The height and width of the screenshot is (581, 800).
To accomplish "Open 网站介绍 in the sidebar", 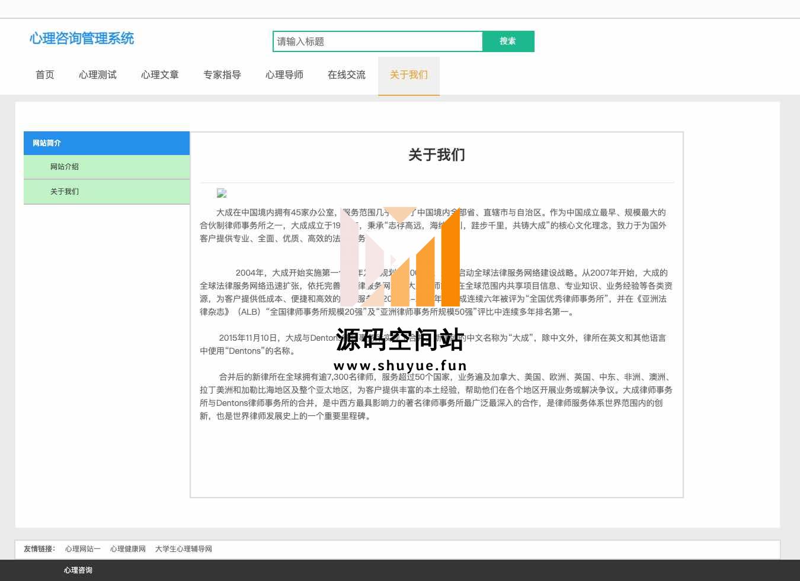I will (x=107, y=167).
